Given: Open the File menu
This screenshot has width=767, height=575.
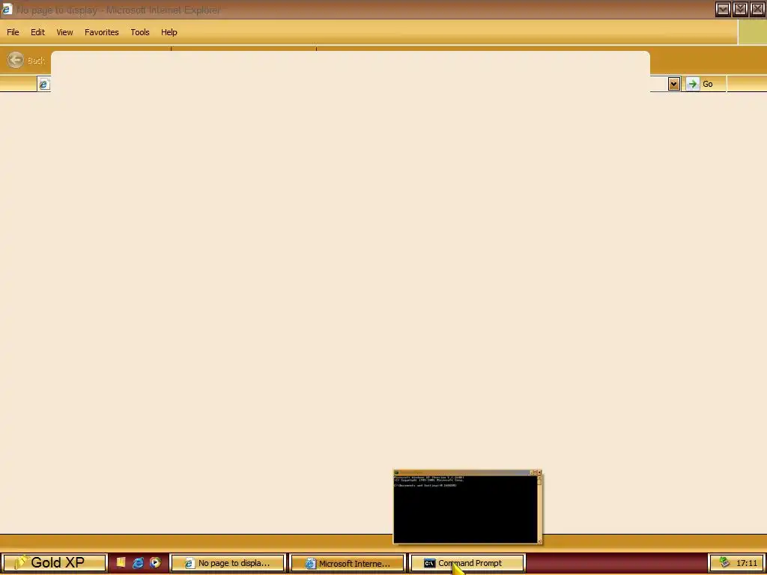Looking at the screenshot, I should [x=13, y=32].
